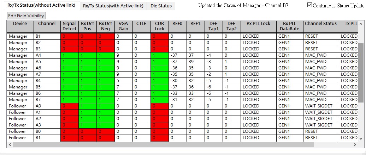
Task: Click RESET status for Manager B1
Action: coord(321,36)
